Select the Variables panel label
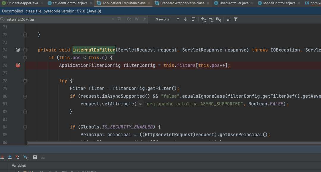Viewport: 321px width, 172px height. pos(19,165)
